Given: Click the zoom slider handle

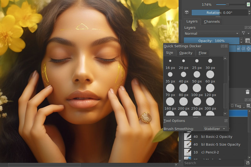Looking at the screenshot, I should 227,4.
